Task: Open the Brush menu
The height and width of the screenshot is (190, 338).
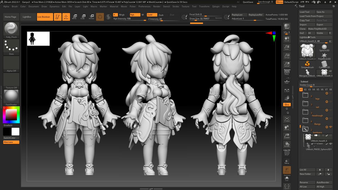Action: point(15,6)
